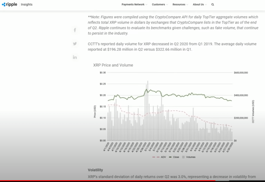Viewport: 265px width, 182px height.
Task: Share the article on Facebook
Action: click(x=75, y=30)
